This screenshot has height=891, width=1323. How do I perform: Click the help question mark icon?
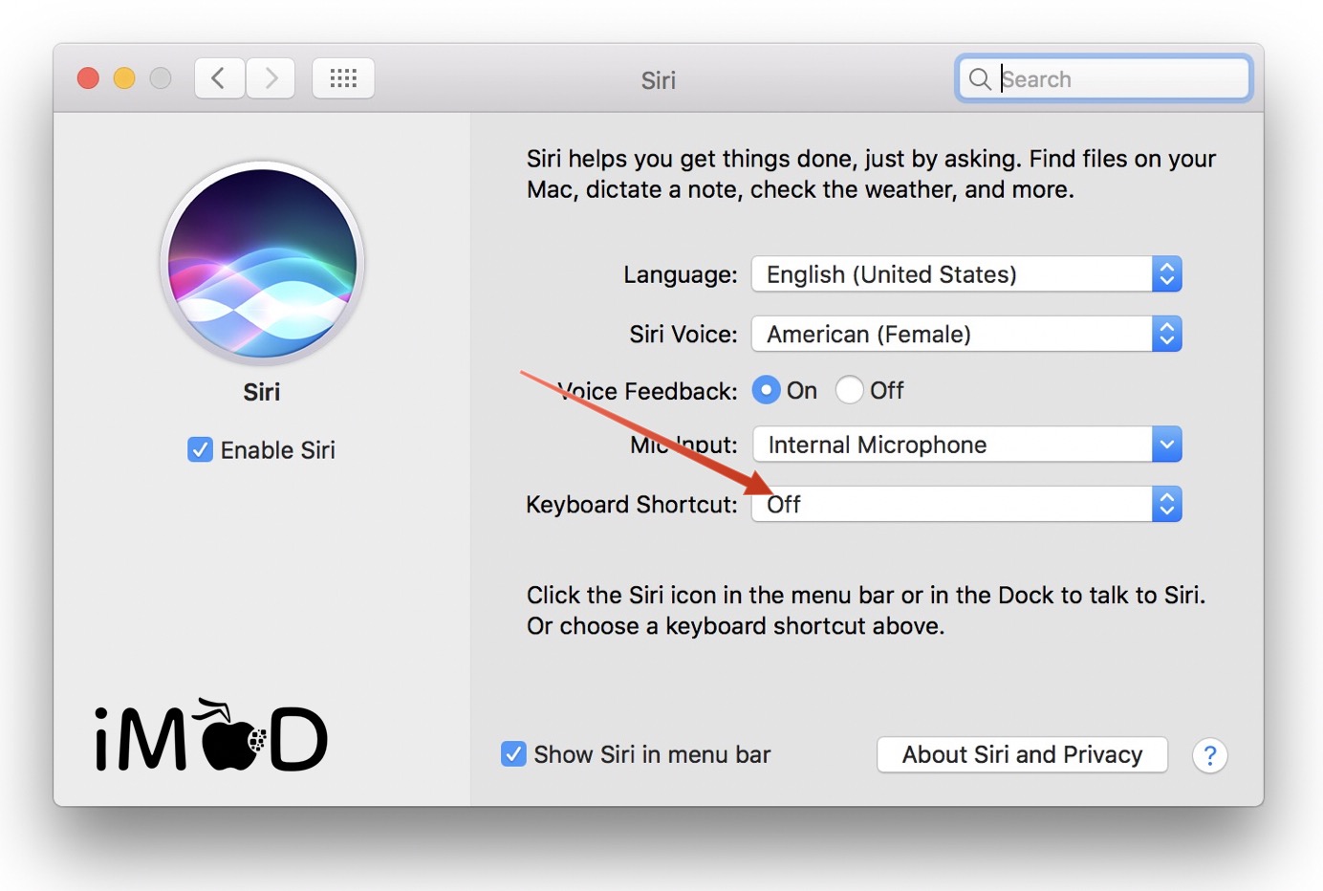pos(1210,755)
